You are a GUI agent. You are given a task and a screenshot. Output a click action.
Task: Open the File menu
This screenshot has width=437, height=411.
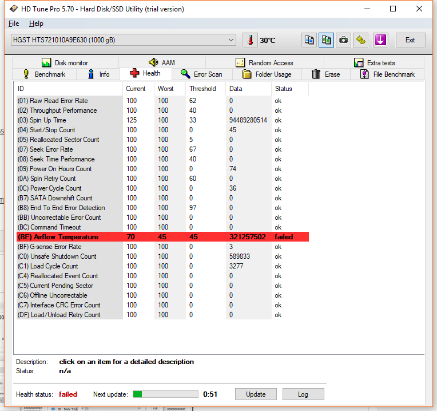[14, 23]
